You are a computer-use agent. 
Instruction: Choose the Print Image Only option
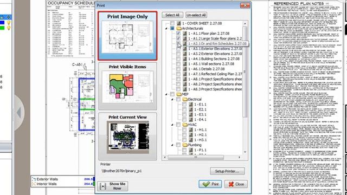127,36
